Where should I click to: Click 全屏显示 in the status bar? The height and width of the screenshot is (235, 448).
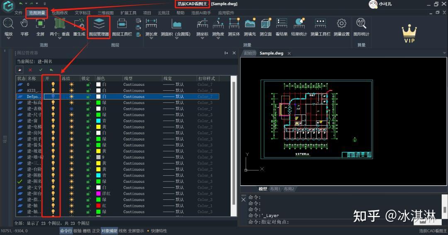point(136,231)
